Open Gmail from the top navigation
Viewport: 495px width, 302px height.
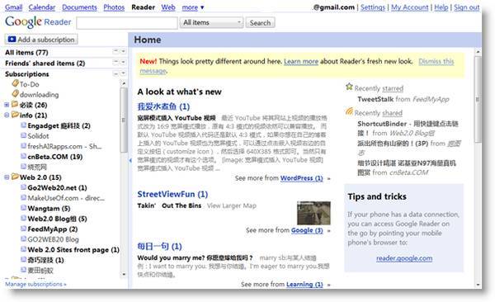13,7
